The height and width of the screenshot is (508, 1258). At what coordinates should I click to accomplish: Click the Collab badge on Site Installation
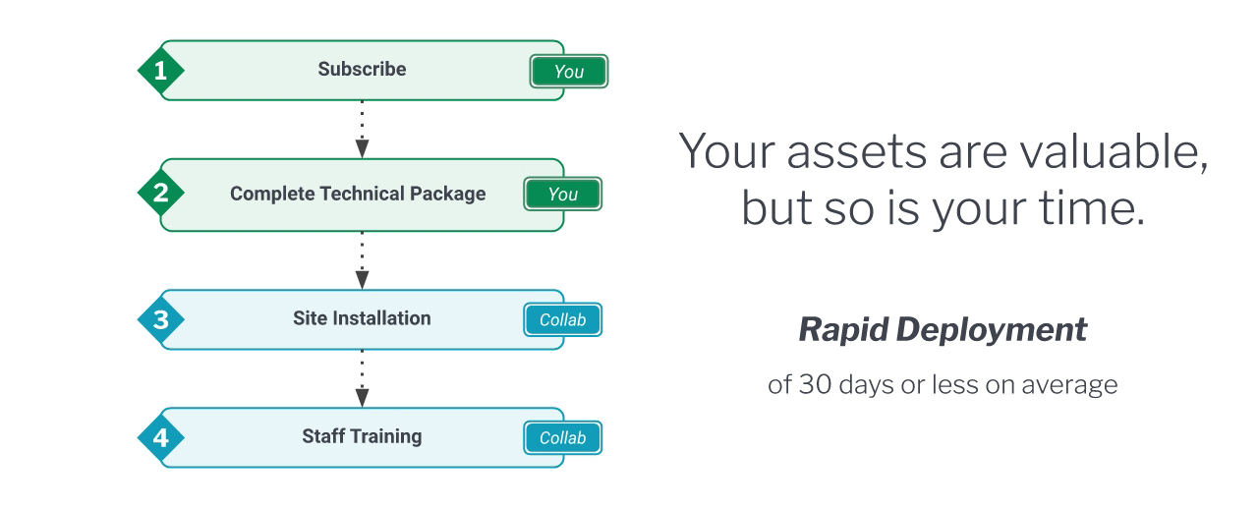pos(562,320)
